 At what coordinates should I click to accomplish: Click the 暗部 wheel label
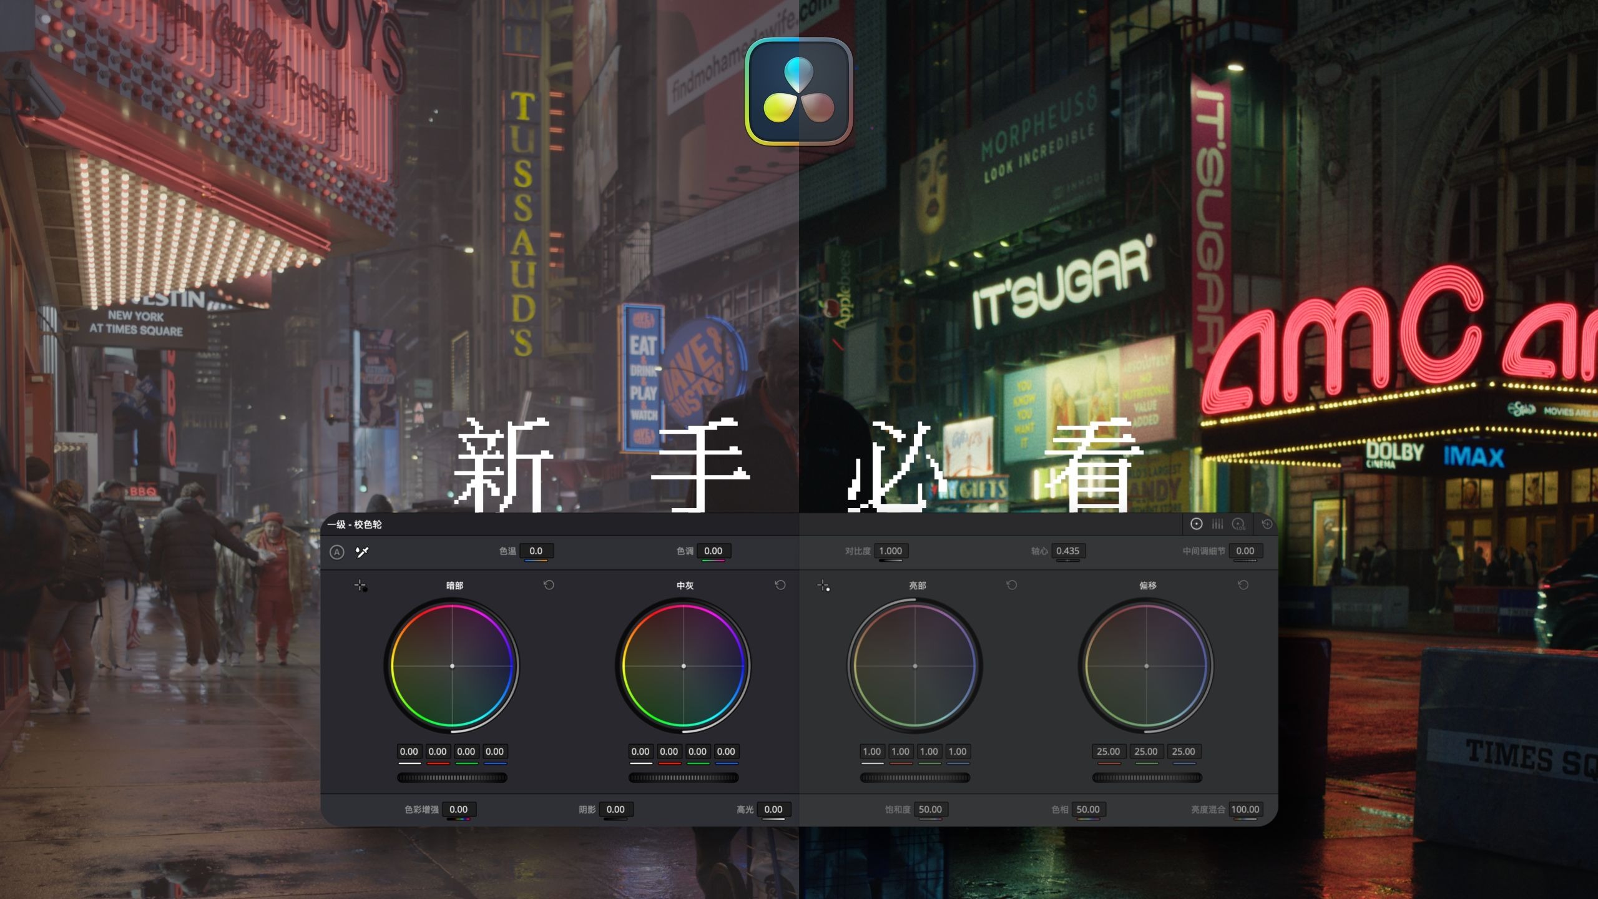pyautogui.click(x=454, y=586)
